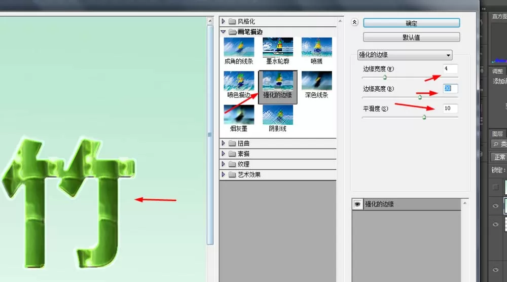Toggle visibility eye of 强化的边缘 effect layer
Image resolution: width=507 pixels, height=282 pixels.
point(357,204)
